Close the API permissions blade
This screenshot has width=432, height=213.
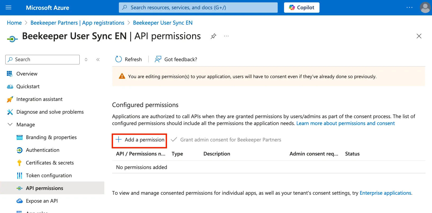coord(419,36)
